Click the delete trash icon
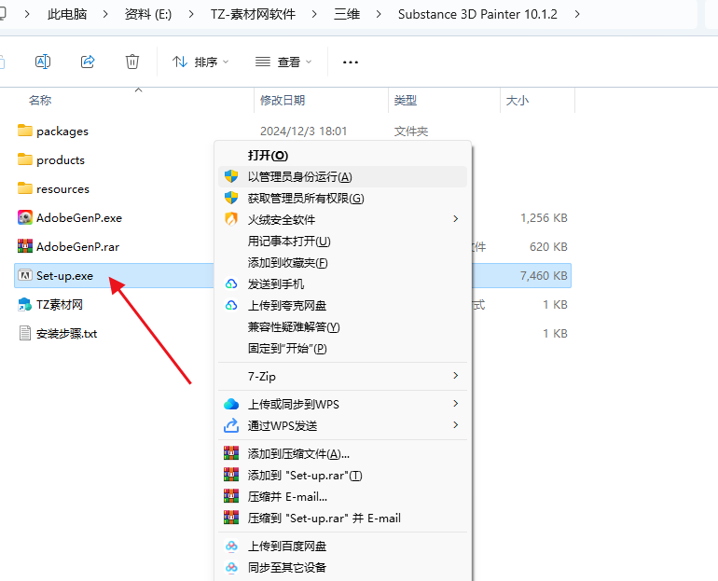This screenshot has height=581, width=718. tap(132, 62)
